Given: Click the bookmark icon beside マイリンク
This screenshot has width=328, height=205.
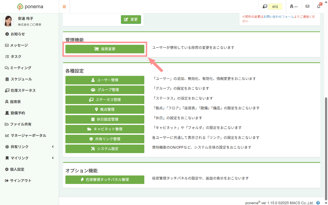Looking at the screenshot, I should click(x=7, y=158).
